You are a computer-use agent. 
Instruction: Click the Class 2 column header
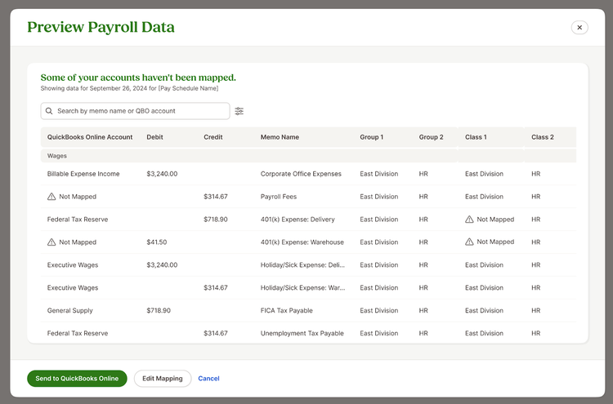tap(543, 137)
